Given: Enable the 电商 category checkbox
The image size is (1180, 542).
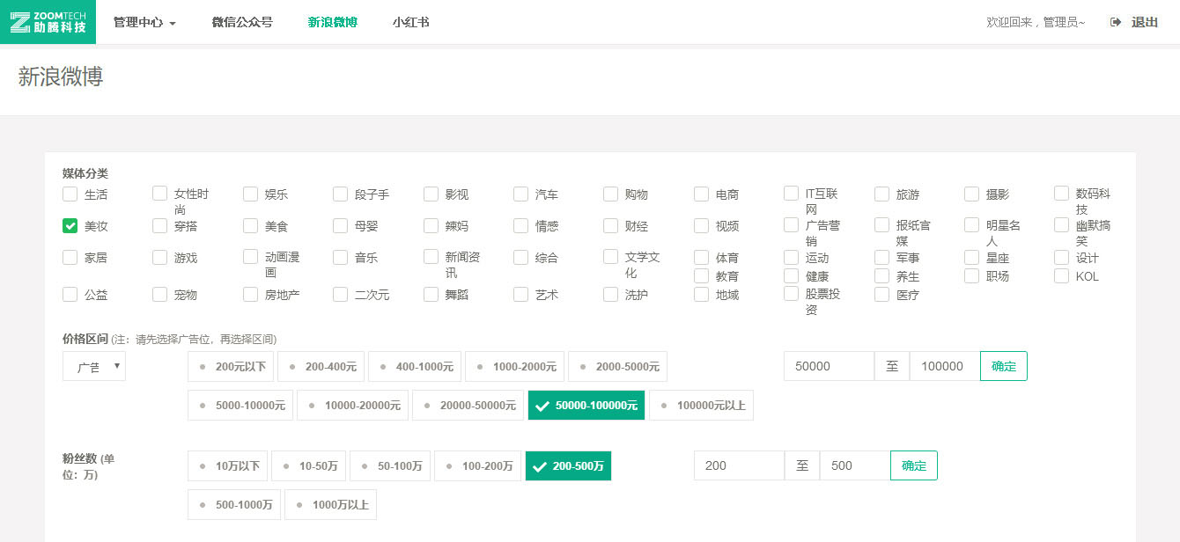Looking at the screenshot, I should point(701,194).
